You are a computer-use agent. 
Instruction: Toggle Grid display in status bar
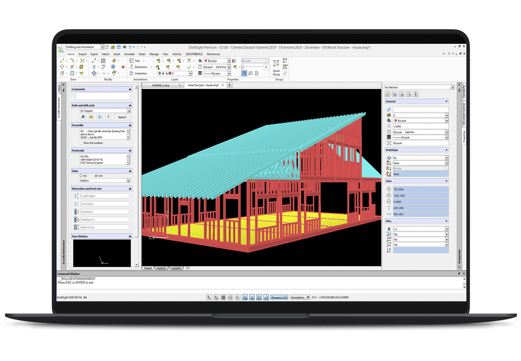pos(223,297)
